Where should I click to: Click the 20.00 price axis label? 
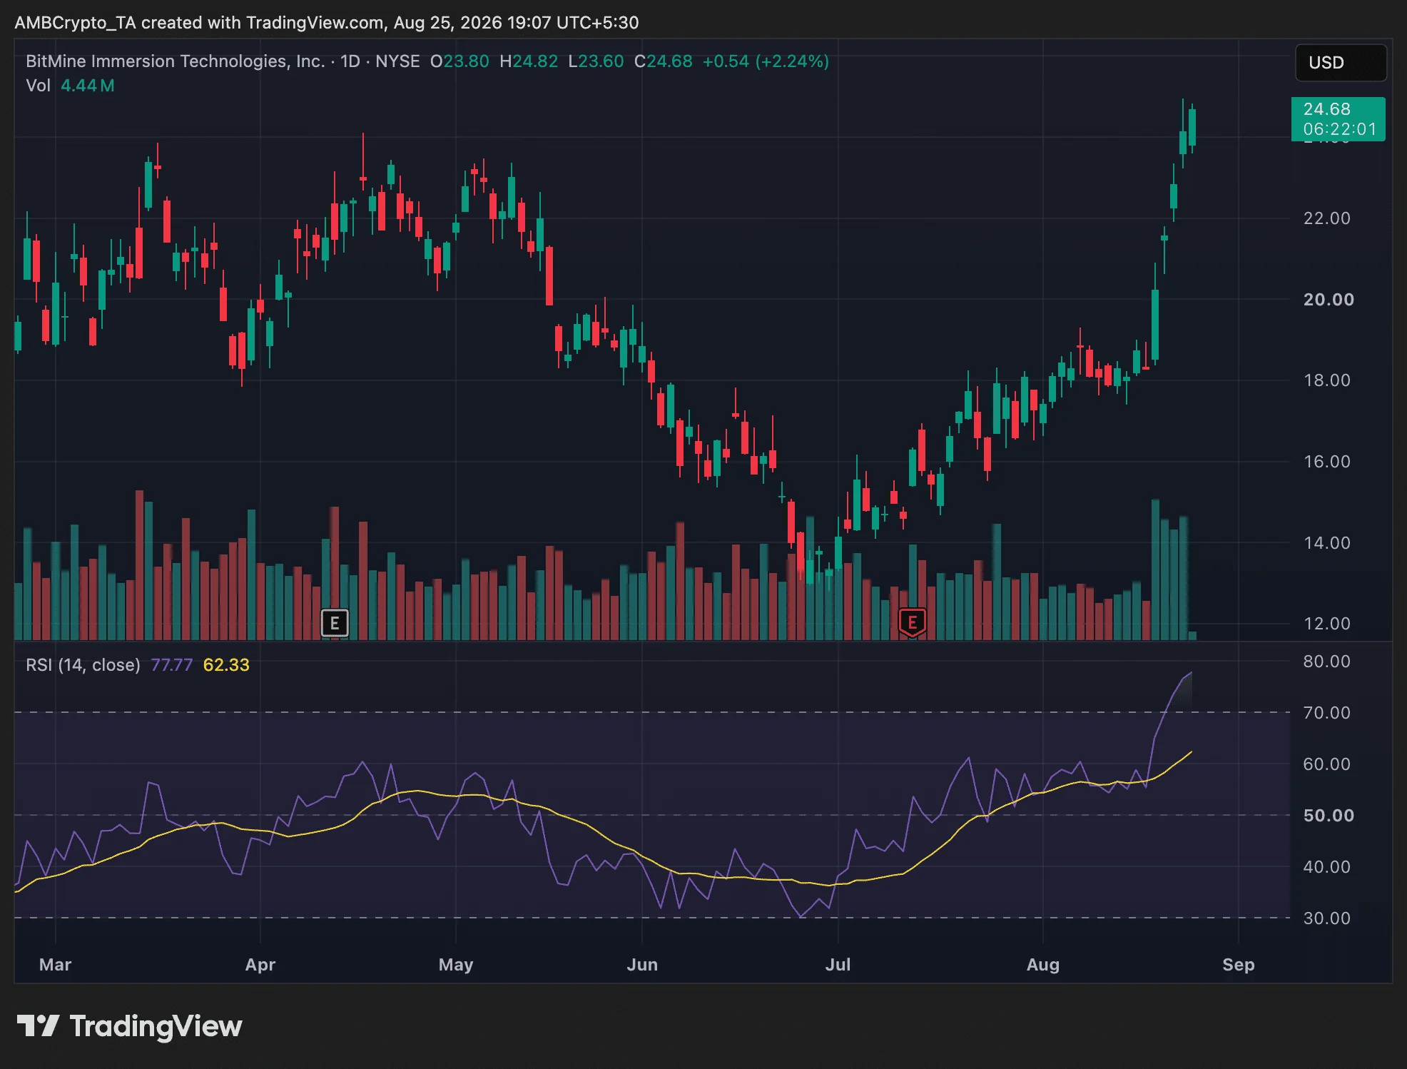1329,300
